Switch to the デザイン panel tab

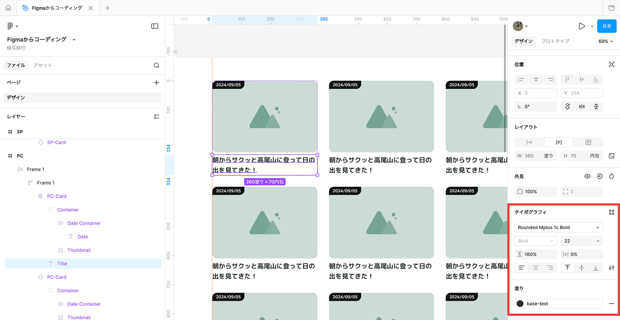click(x=524, y=41)
